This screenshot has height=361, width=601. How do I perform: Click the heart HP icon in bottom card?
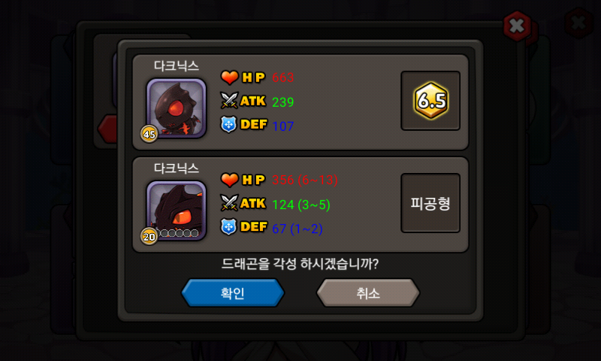tap(230, 180)
